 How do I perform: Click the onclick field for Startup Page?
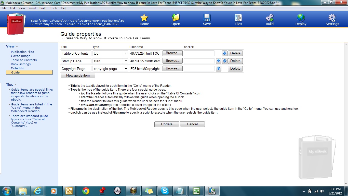[199, 61]
